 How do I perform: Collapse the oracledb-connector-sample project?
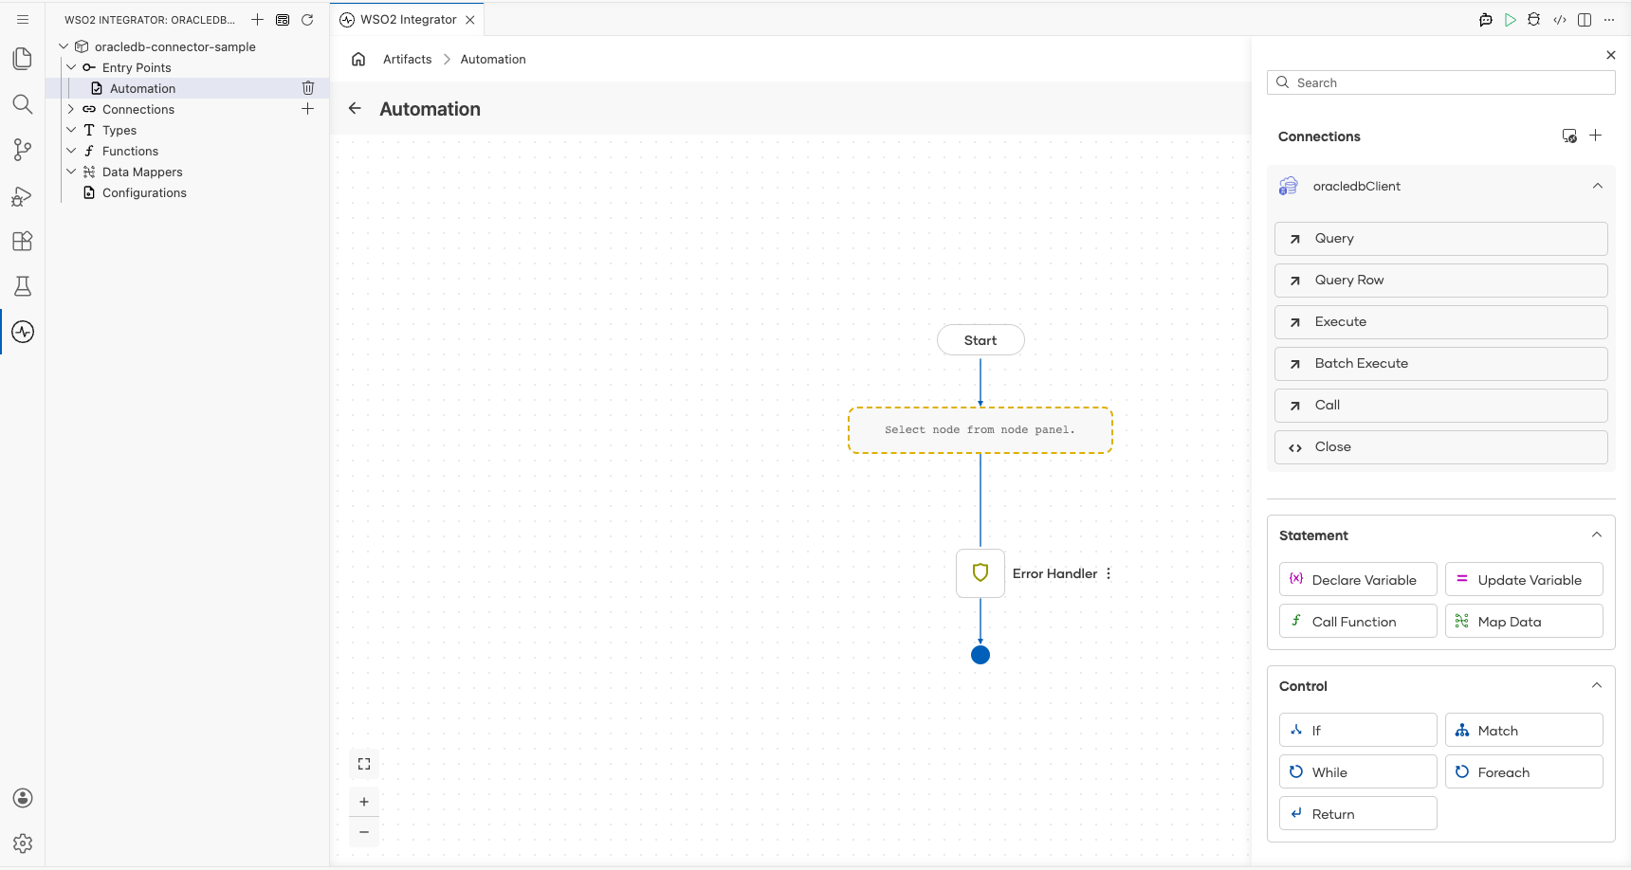[x=64, y=46]
